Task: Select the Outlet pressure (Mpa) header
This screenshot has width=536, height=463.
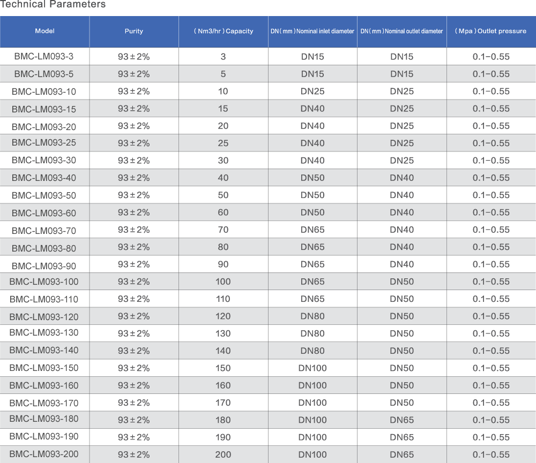Action: pos(490,31)
